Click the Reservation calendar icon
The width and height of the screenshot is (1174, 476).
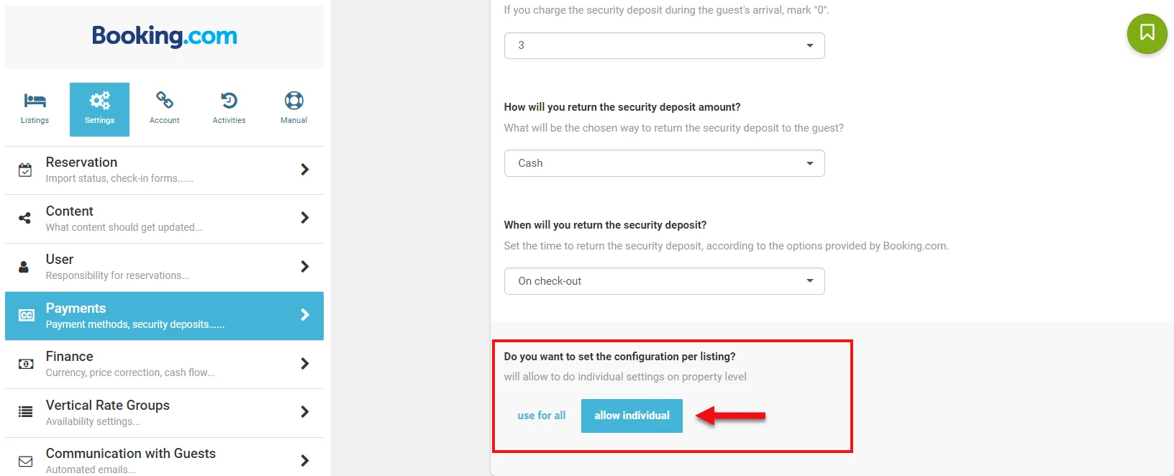point(25,170)
